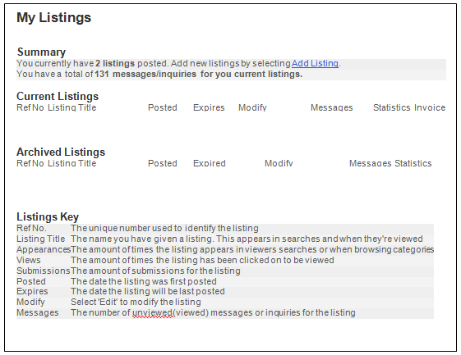Click Messages column header in Archived Listings

pos(370,163)
